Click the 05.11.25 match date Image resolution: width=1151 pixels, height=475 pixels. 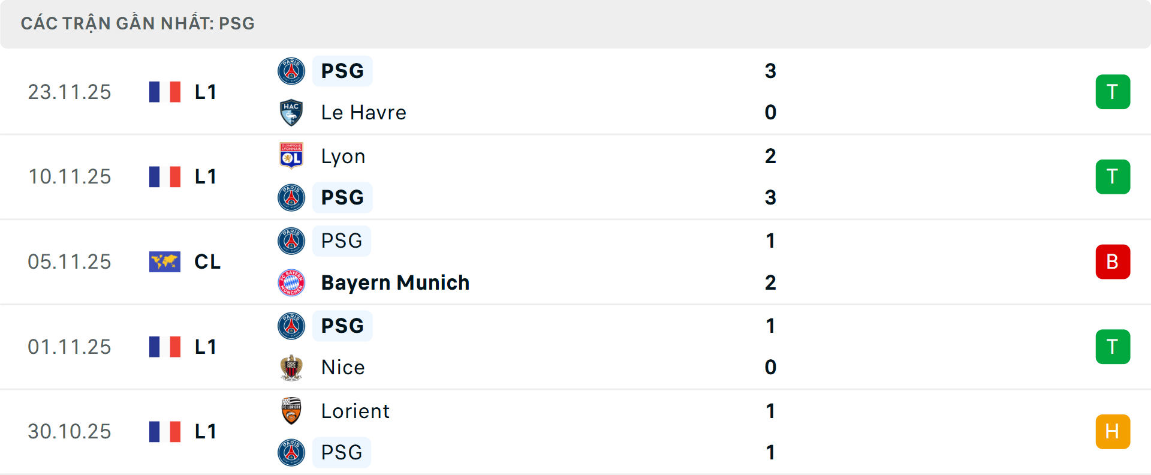coord(70,261)
